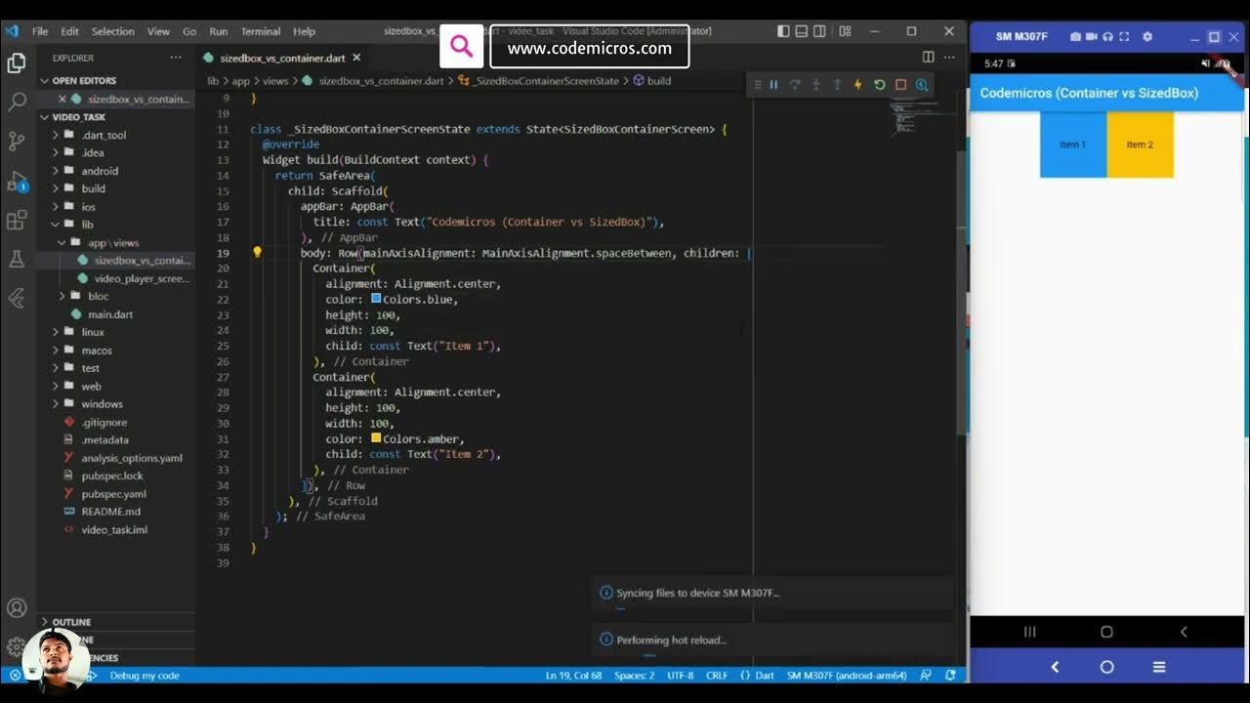This screenshot has width=1250, height=703.
Task: Open Source Control view
Action: pyautogui.click(x=17, y=142)
